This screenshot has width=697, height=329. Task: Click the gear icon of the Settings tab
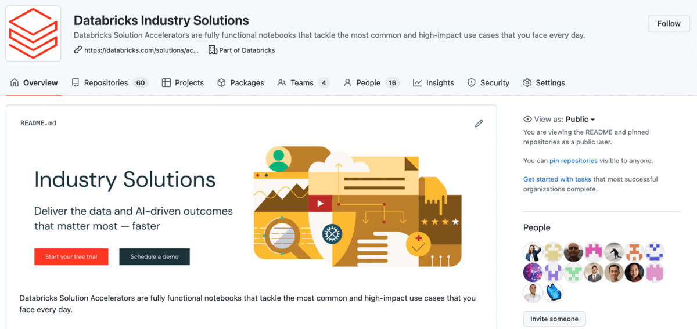pos(527,83)
